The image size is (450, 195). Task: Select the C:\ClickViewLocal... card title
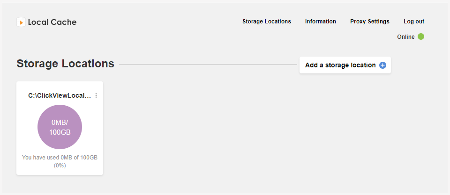coord(60,96)
